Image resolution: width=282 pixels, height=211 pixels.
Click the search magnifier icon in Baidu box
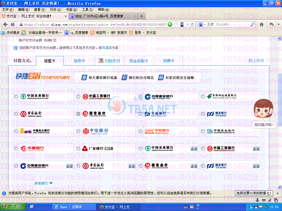click(x=253, y=24)
